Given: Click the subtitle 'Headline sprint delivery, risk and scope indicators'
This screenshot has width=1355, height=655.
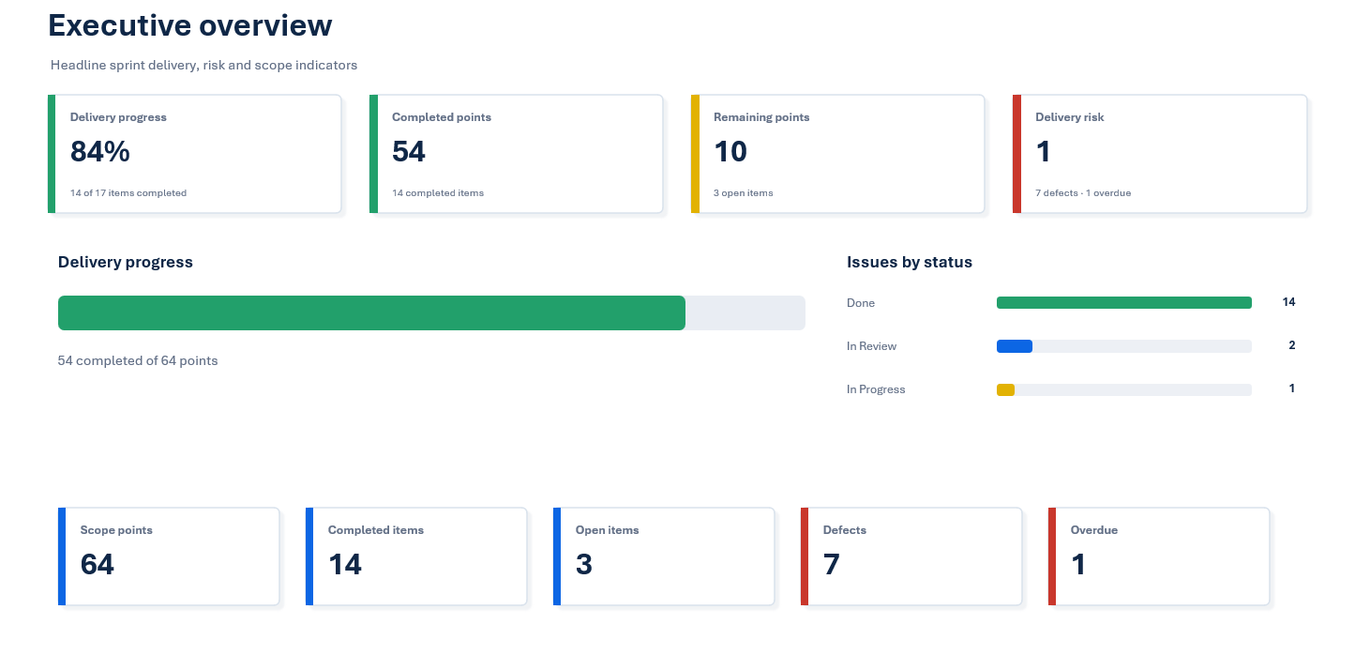Looking at the screenshot, I should click(203, 66).
